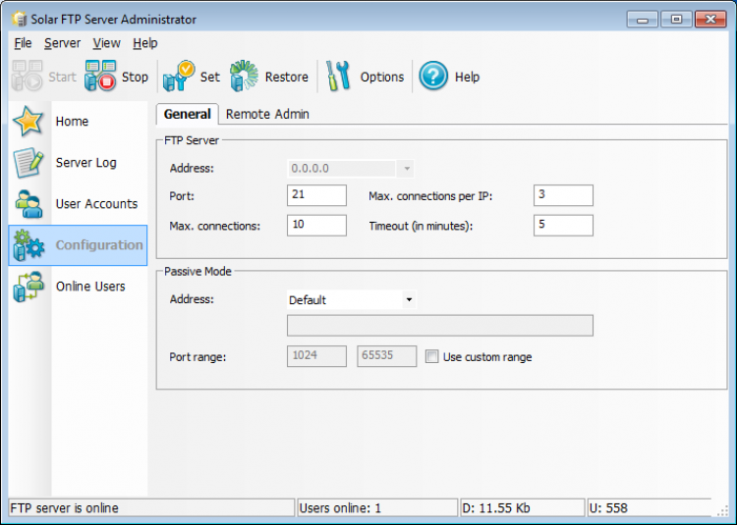Open the File menu

23,43
